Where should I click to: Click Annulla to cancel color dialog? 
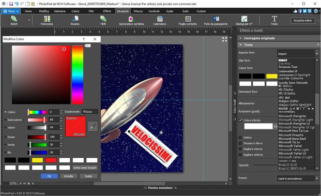tap(69, 176)
